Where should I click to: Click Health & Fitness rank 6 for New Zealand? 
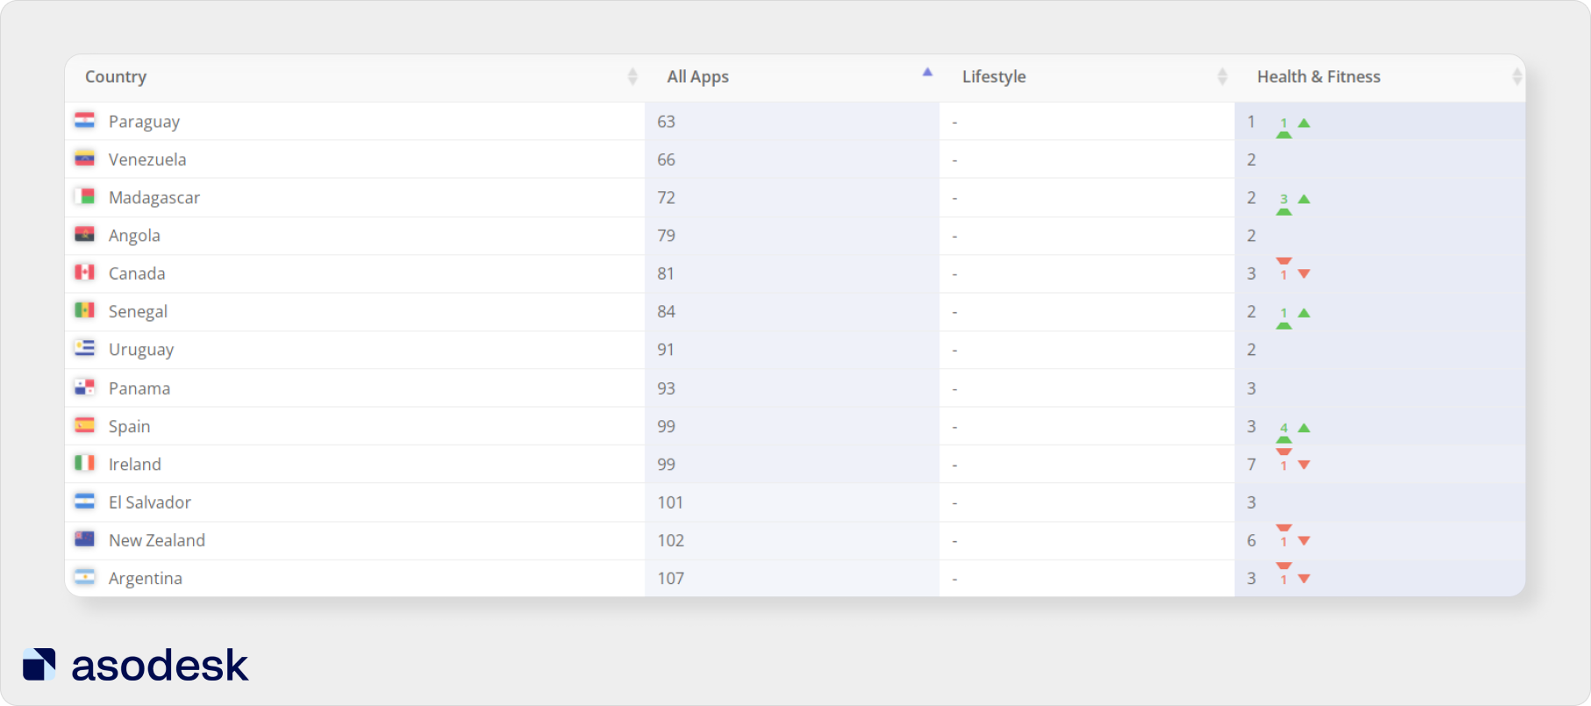[1252, 541]
